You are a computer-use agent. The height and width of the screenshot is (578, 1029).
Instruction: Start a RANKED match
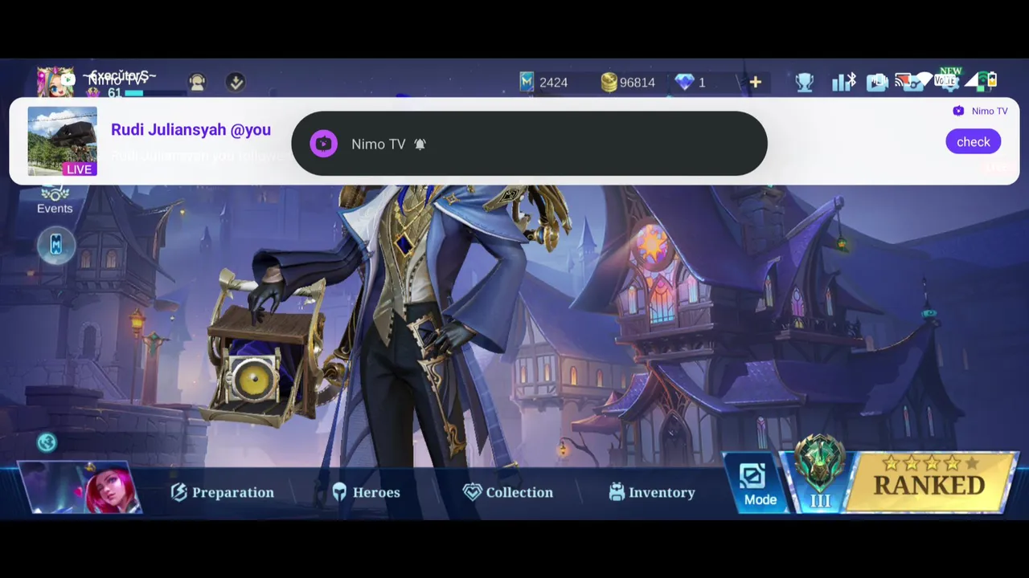coord(929,482)
